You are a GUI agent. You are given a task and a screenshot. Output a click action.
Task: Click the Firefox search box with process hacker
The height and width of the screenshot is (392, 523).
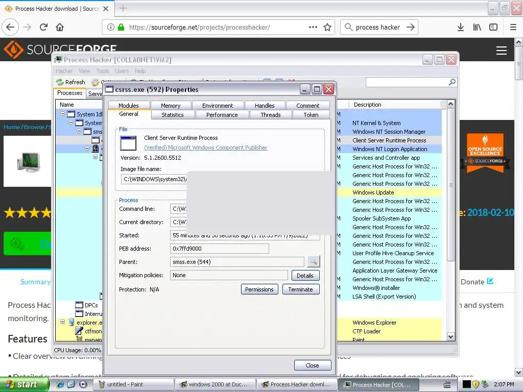point(379,27)
